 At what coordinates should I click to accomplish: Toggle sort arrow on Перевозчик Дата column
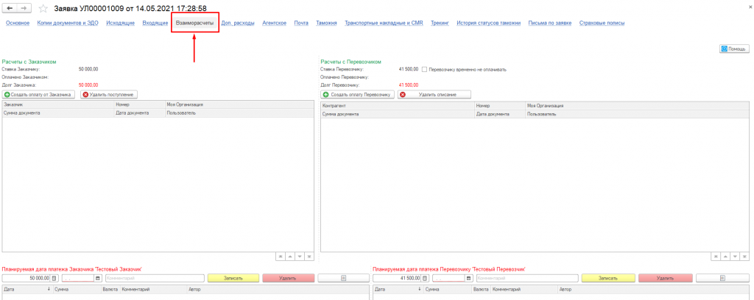pyautogui.click(x=419, y=290)
